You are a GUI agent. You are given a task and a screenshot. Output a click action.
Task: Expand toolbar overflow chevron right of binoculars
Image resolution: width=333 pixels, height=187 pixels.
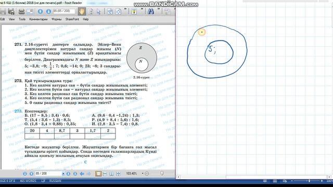coord(158,9)
